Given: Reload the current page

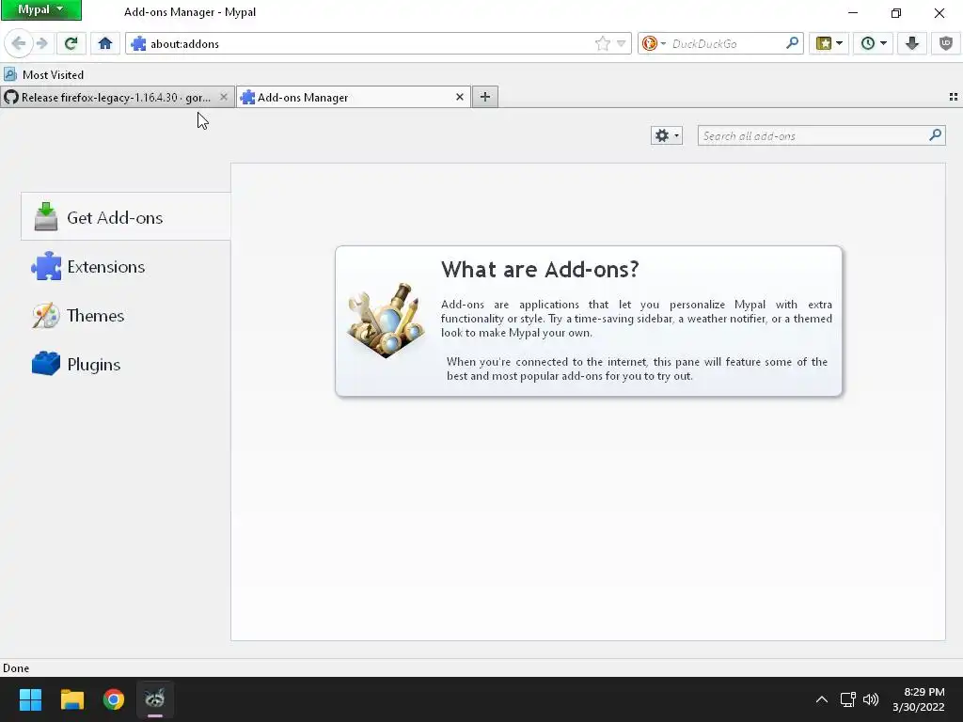Looking at the screenshot, I should click(x=71, y=43).
